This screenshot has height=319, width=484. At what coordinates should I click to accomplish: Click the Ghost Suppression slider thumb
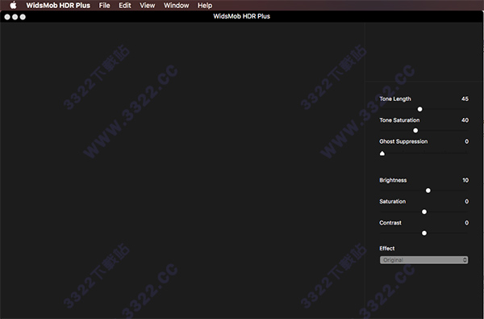click(382, 153)
